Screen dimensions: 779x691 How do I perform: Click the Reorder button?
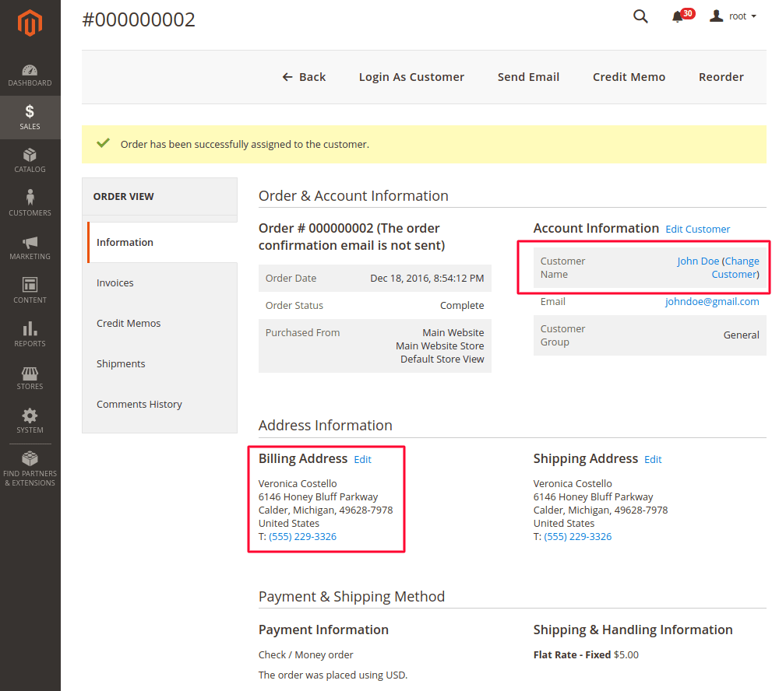tap(721, 77)
